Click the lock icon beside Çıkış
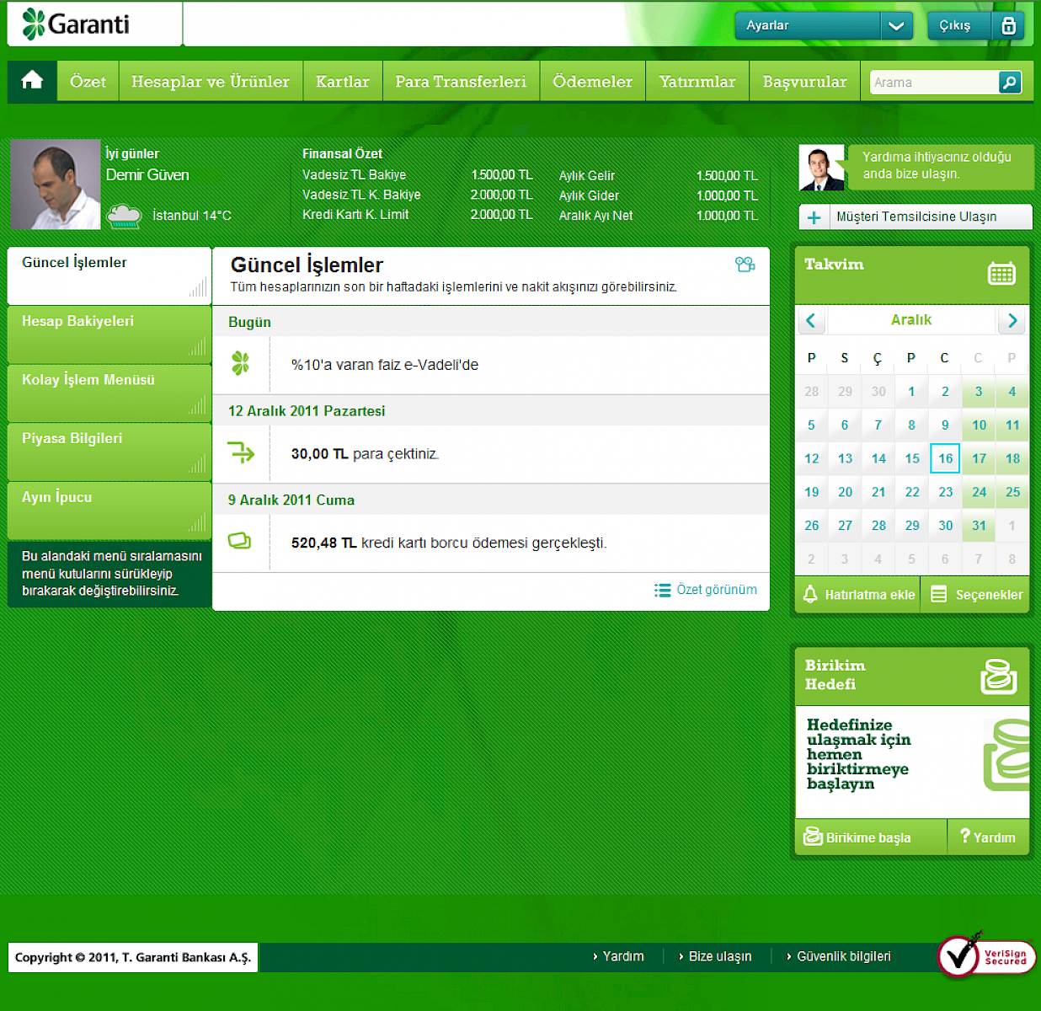Screen dimensions: 1041x1011 point(1008,26)
